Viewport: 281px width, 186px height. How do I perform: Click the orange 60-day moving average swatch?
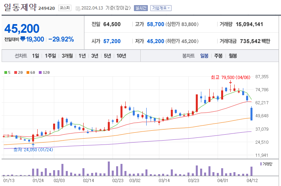click(28, 73)
